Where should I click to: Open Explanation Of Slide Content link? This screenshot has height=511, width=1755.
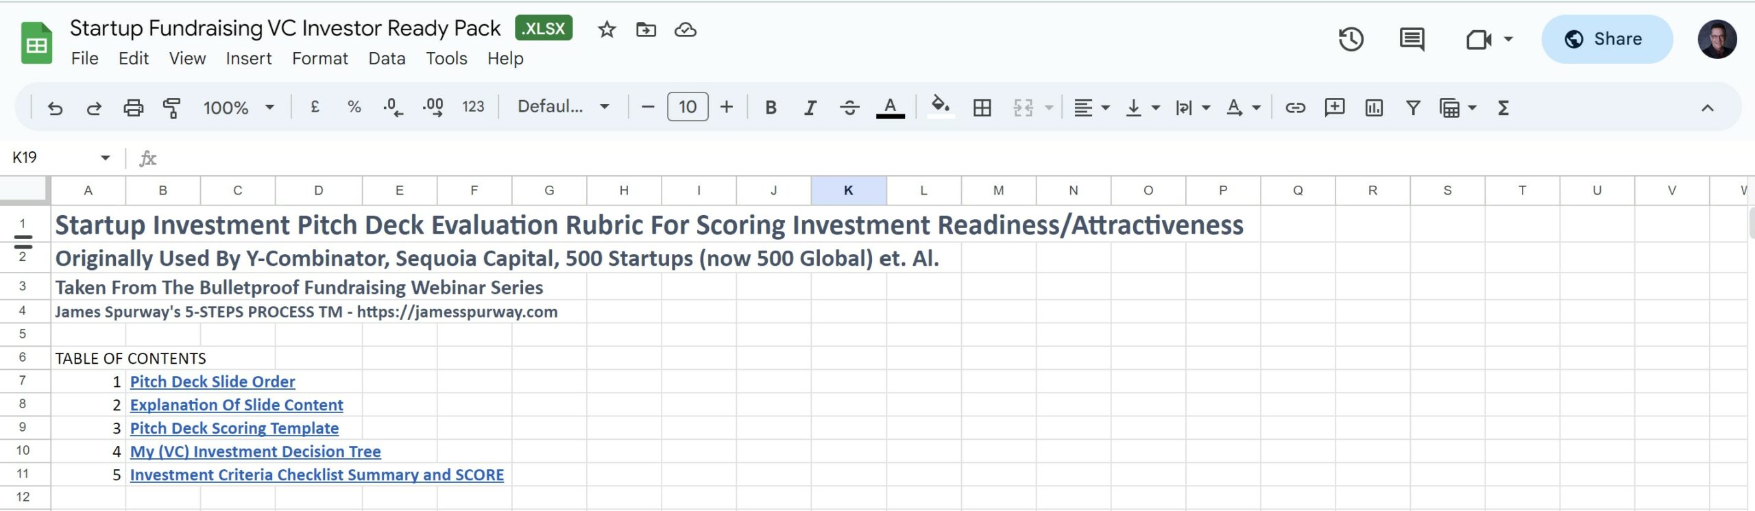(x=237, y=405)
